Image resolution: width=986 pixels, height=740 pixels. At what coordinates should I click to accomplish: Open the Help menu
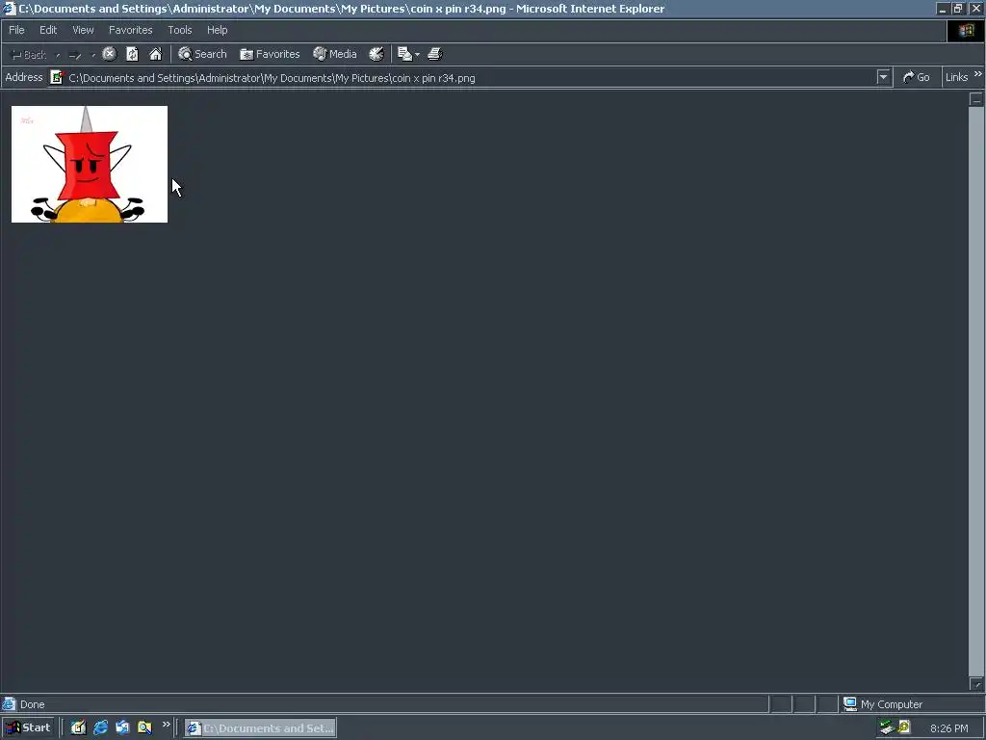point(217,30)
